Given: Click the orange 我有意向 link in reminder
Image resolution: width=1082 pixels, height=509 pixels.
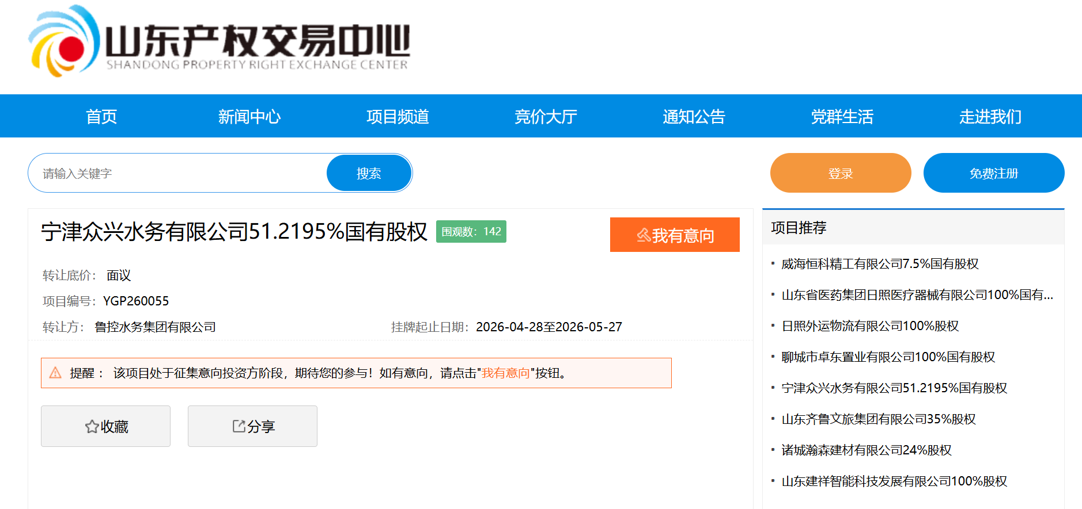Looking at the screenshot, I should tap(506, 373).
